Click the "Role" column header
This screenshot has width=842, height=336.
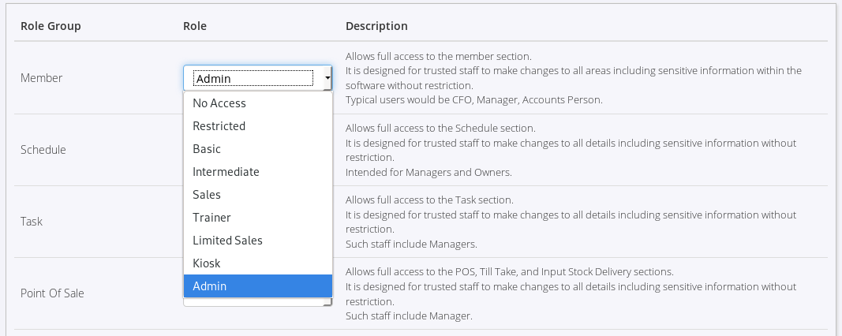pos(195,26)
